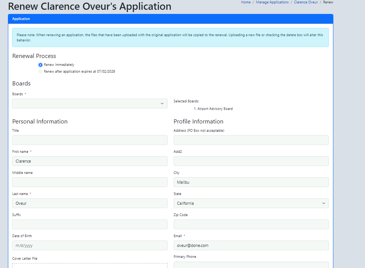The image size is (365, 268).
Task: Open the Date of Birth field
Action: [x=90, y=245]
